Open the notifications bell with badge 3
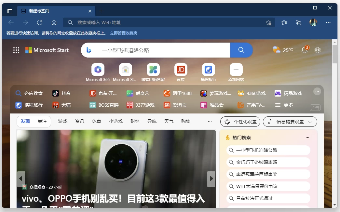This screenshot has height=212, width=340. tap(304, 50)
